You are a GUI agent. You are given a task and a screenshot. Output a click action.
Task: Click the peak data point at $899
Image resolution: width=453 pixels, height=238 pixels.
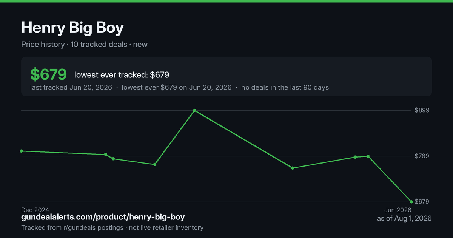pos(194,111)
